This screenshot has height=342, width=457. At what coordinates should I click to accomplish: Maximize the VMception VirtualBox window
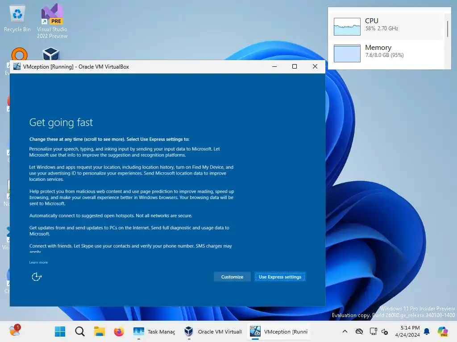(x=295, y=67)
